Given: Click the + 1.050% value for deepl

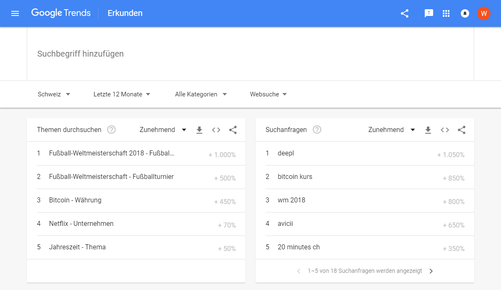Looking at the screenshot, I should [x=450, y=155].
